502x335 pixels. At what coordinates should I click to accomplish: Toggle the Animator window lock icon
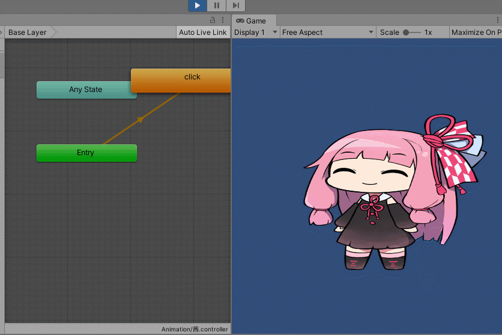click(x=212, y=20)
